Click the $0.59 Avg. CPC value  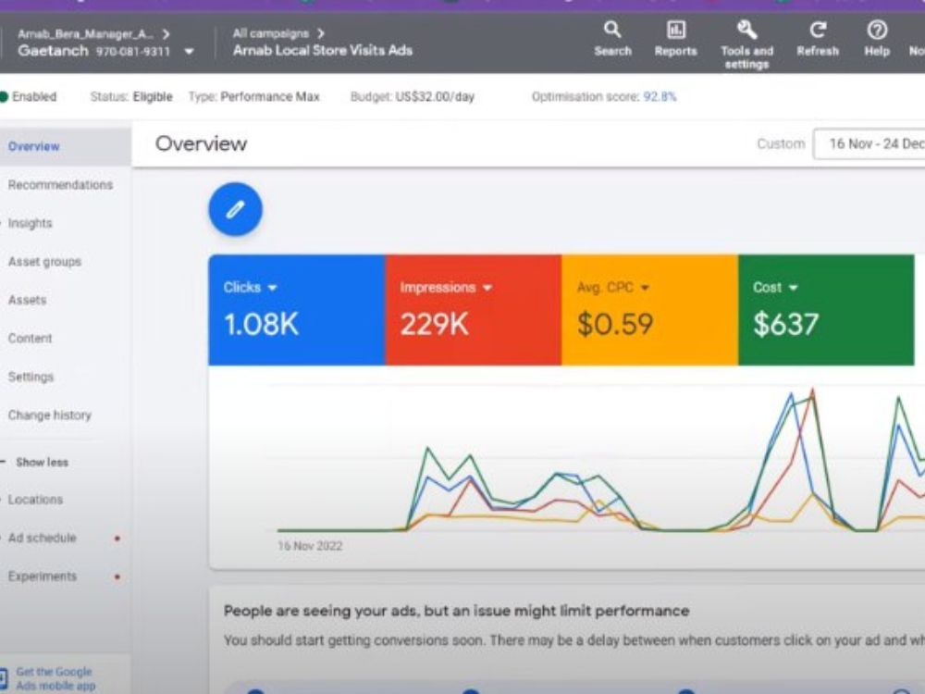point(615,324)
